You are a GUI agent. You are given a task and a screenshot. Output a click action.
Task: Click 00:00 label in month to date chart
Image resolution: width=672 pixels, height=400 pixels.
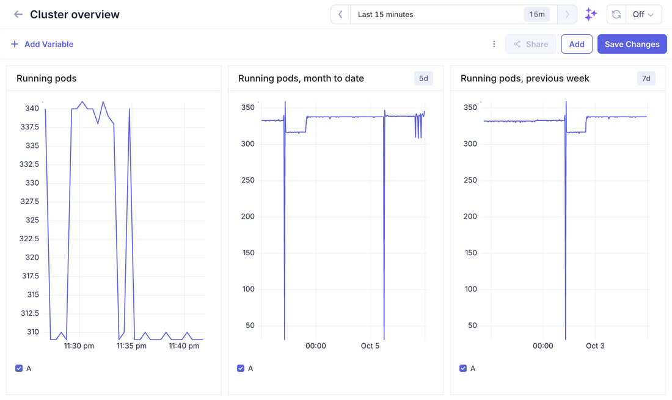pyautogui.click(x=315, y=346)
